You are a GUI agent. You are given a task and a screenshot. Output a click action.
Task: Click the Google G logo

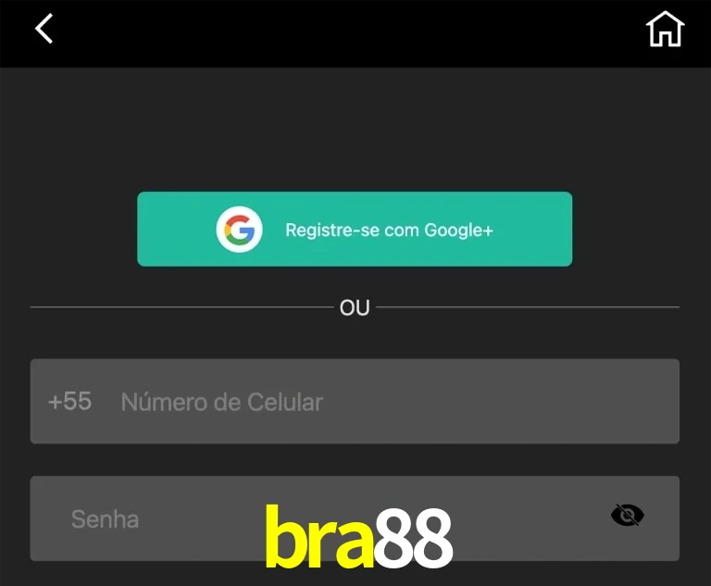[x=239, y=229]
